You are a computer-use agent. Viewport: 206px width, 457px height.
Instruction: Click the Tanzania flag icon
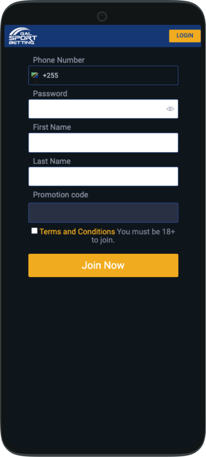tap(35, 75)
